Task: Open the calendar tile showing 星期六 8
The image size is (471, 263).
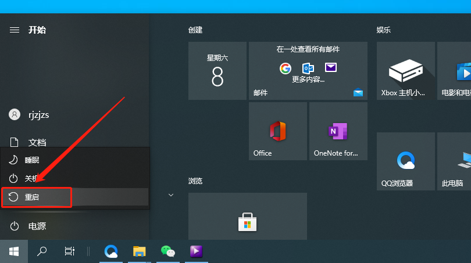Action: [x=217, y=71]
